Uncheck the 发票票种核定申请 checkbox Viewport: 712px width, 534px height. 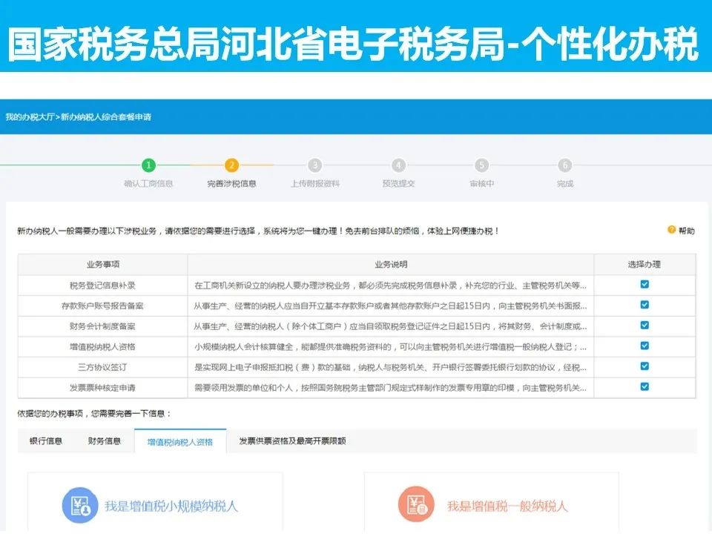click(645, 386)
